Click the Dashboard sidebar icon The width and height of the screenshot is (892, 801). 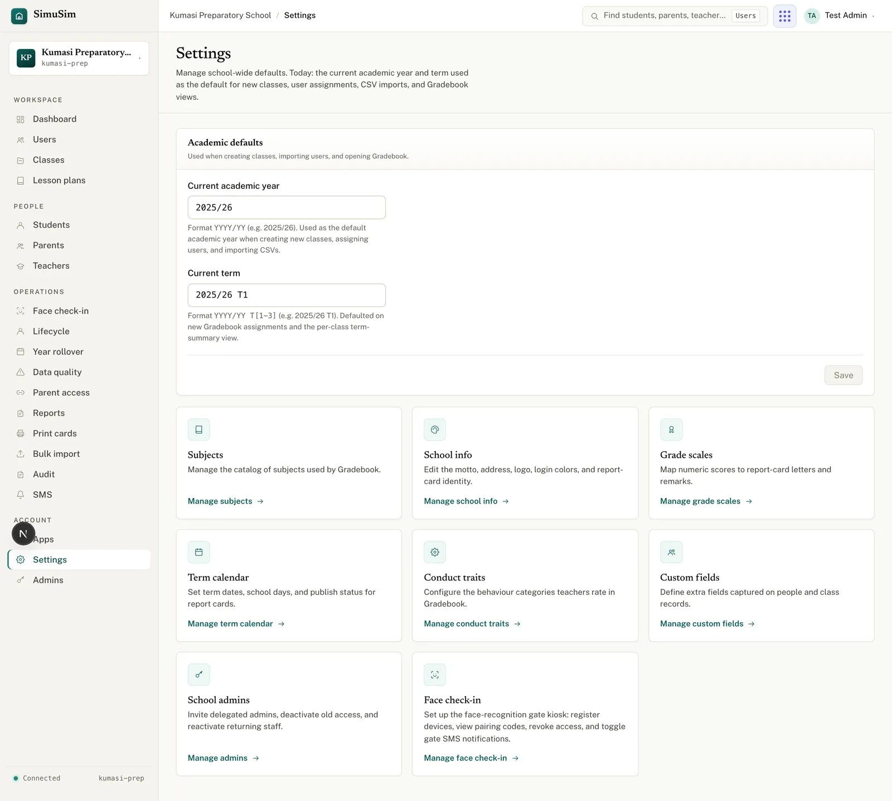pos(21,119)
